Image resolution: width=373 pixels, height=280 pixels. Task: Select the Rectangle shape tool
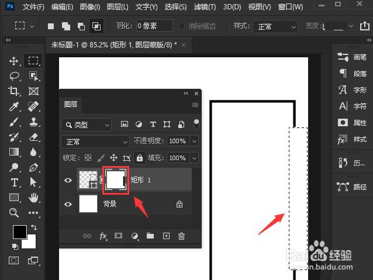tap(14, 198)
